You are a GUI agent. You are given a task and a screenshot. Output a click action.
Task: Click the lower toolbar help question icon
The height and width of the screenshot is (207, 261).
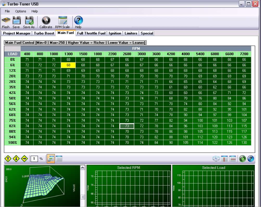(x=251, y=159)
